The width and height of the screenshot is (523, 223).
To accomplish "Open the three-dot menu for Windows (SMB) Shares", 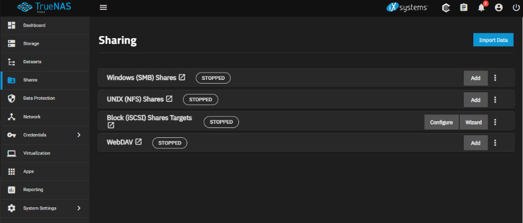I will click(495, 78).
